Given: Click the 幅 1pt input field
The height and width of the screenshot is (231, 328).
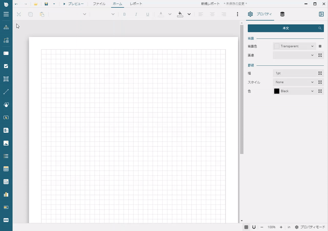Looking at the screenshot, I should (x=294, y=73).
